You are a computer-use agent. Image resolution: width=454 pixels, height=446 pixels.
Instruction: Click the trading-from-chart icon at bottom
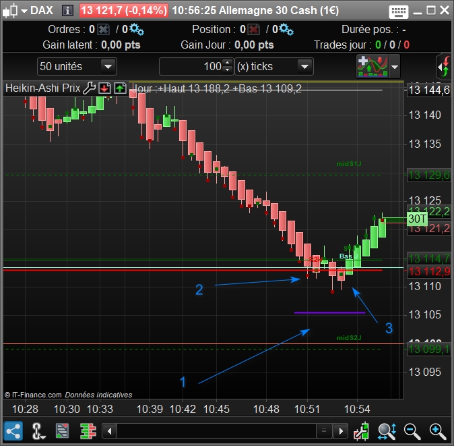point(361,431)
